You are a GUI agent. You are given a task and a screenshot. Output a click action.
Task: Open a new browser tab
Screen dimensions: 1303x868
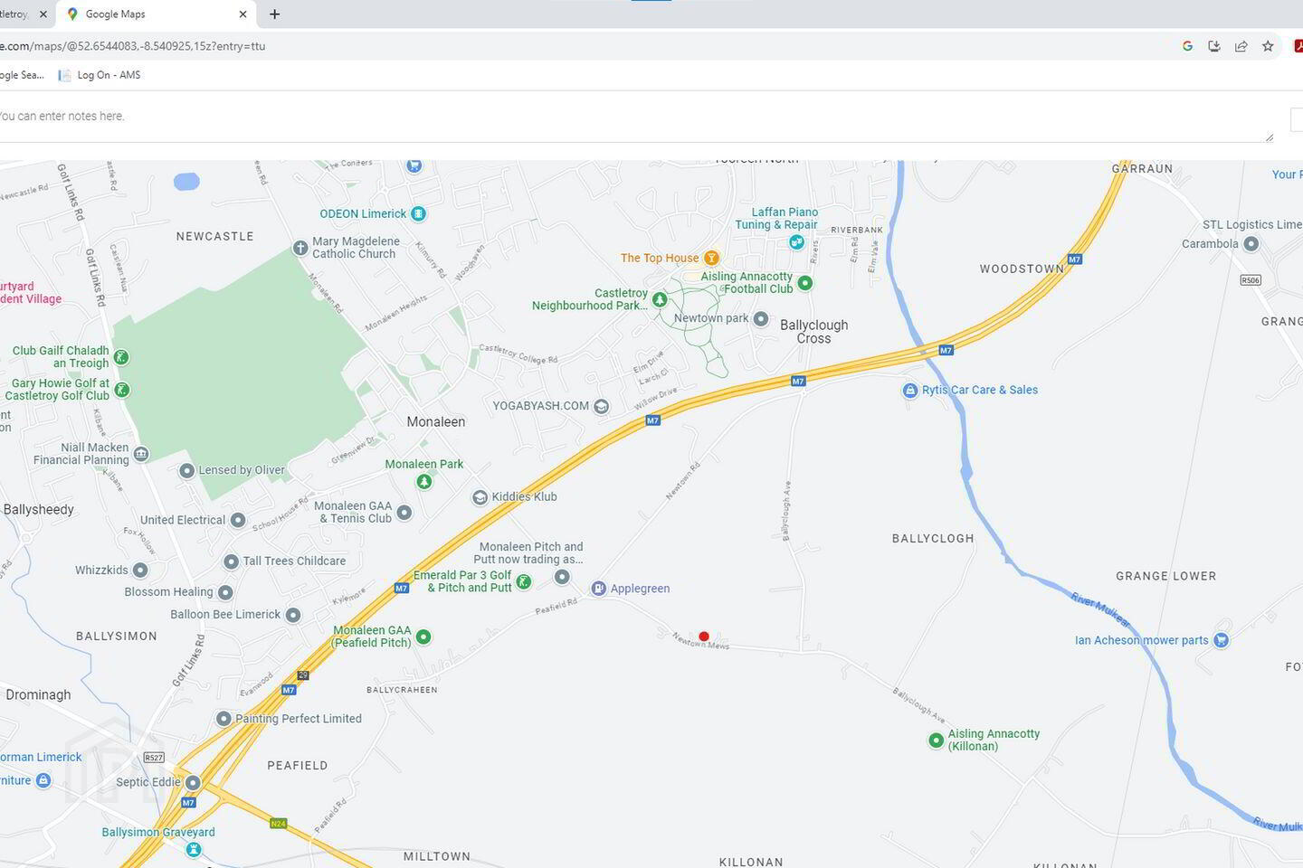click(274, 14)
